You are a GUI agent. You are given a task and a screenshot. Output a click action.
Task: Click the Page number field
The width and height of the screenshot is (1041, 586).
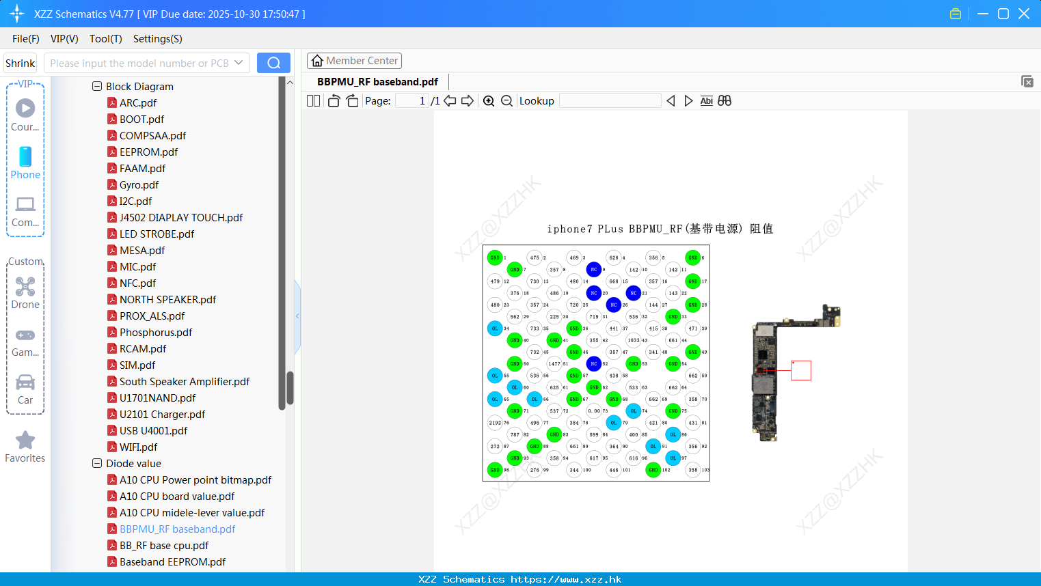(411, 101)
